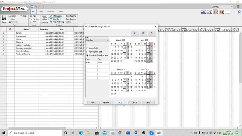
Task: Open the Windows Start menu
Action: (4, 133)
